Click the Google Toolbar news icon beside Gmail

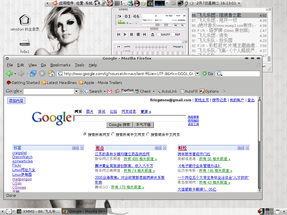click(117, 91)
